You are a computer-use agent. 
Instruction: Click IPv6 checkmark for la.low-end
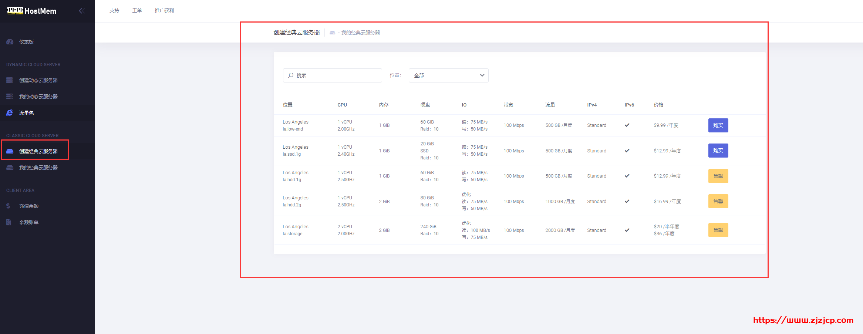627,125
